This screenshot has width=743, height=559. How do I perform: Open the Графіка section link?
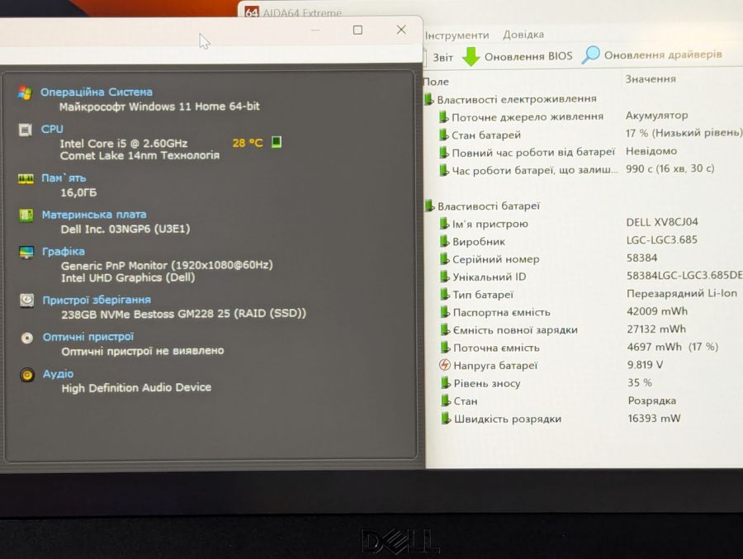(x=64, y=251)
